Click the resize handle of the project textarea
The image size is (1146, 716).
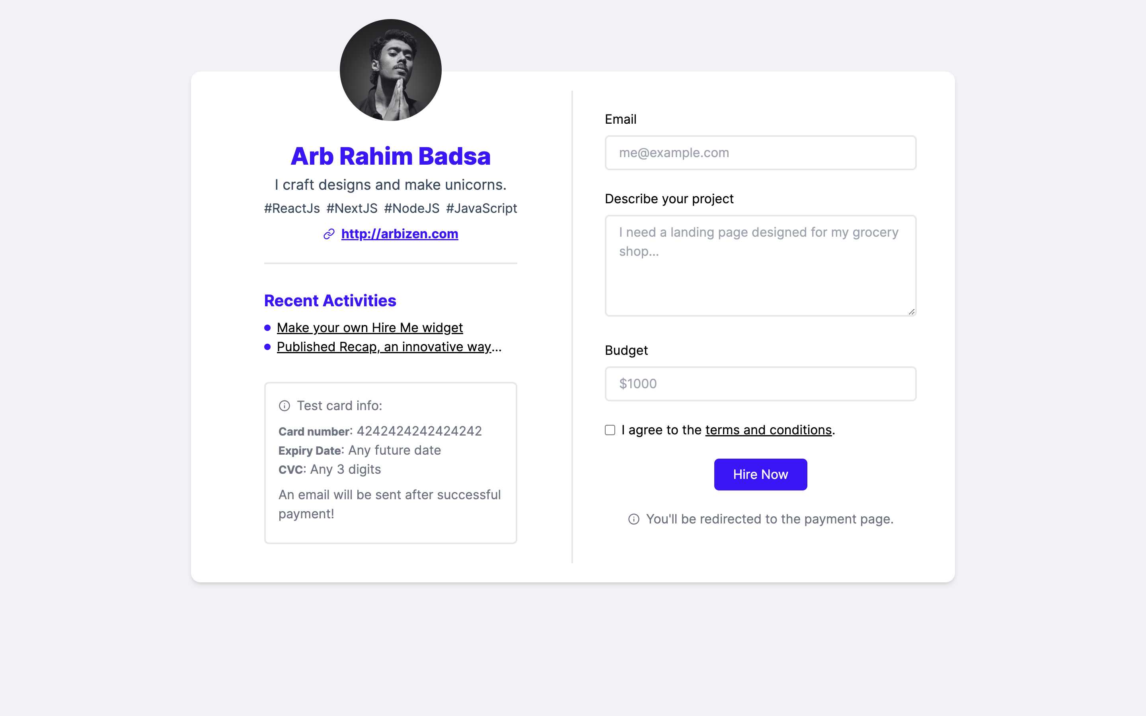911,311
